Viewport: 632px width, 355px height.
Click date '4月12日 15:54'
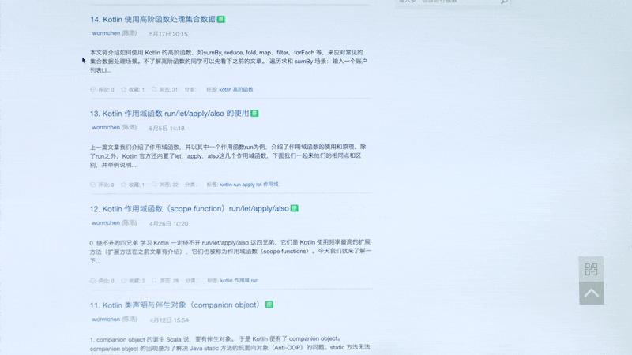(x=169, y=320)
